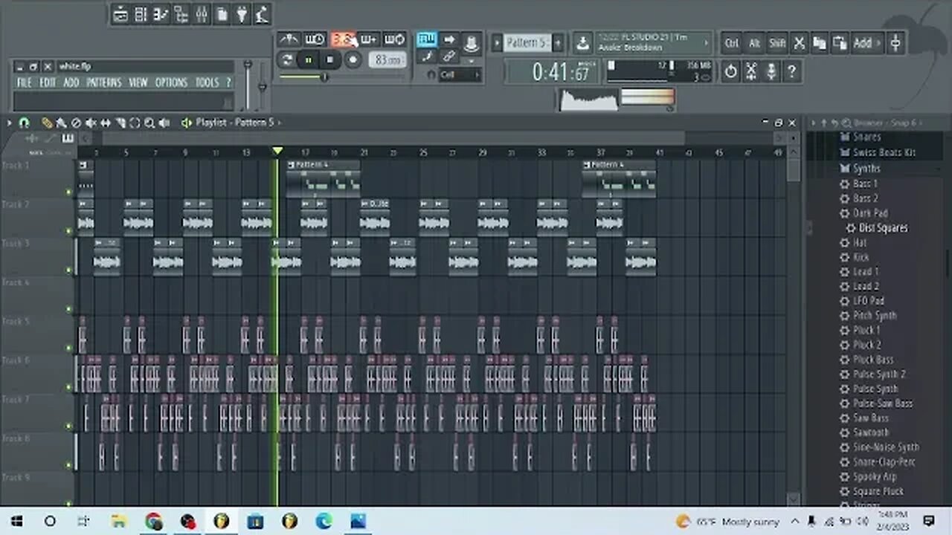Toggle Track 5 mute LED
Screen dimensions: 952x535
click(x=69, y=348)
